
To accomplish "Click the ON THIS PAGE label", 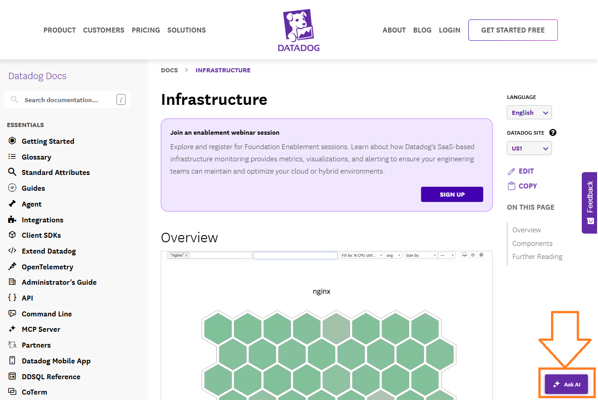I will click(531, 207).
